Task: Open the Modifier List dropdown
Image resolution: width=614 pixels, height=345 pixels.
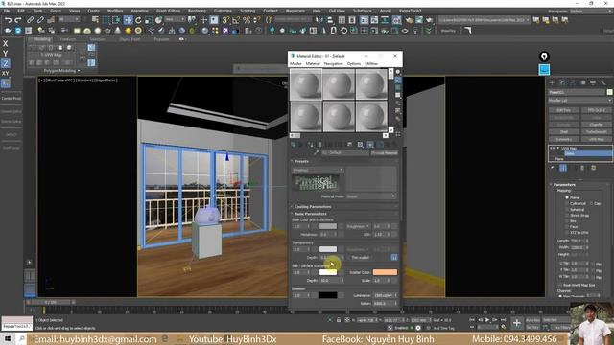Action: 580,101
